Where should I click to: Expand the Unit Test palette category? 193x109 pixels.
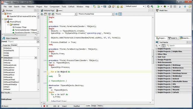click(156, 57)
